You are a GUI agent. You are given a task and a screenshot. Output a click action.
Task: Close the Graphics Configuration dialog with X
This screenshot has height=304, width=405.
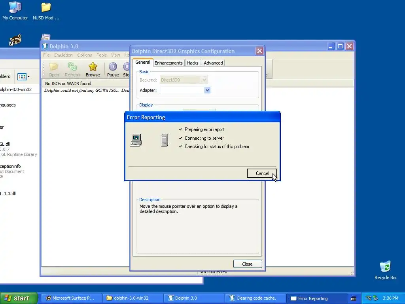tap(259, 51)
